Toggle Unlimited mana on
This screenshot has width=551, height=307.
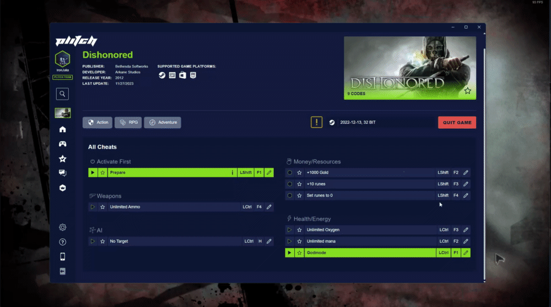(x=290, y=242)
